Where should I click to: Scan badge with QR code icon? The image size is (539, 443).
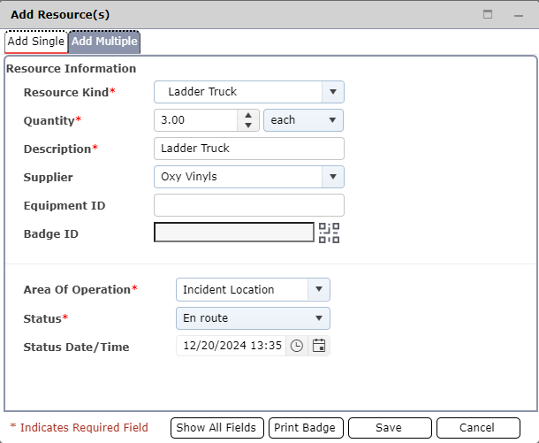coord(329,233)
